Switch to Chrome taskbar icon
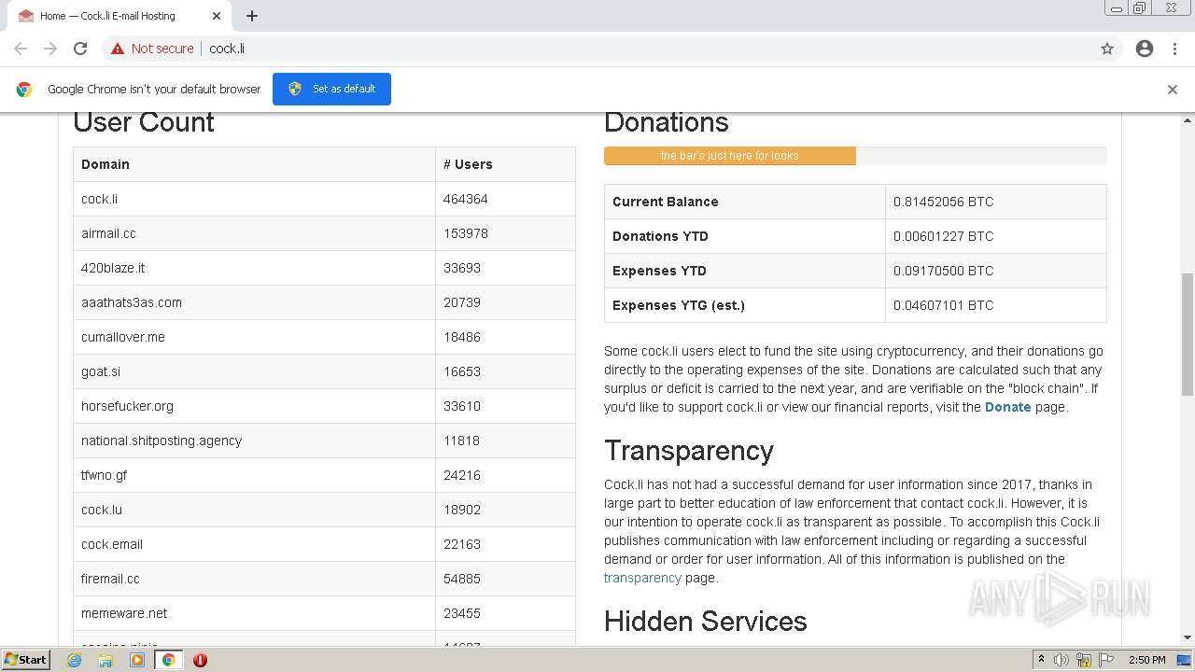Screen dimensions: 1195x672 (169, 660)
